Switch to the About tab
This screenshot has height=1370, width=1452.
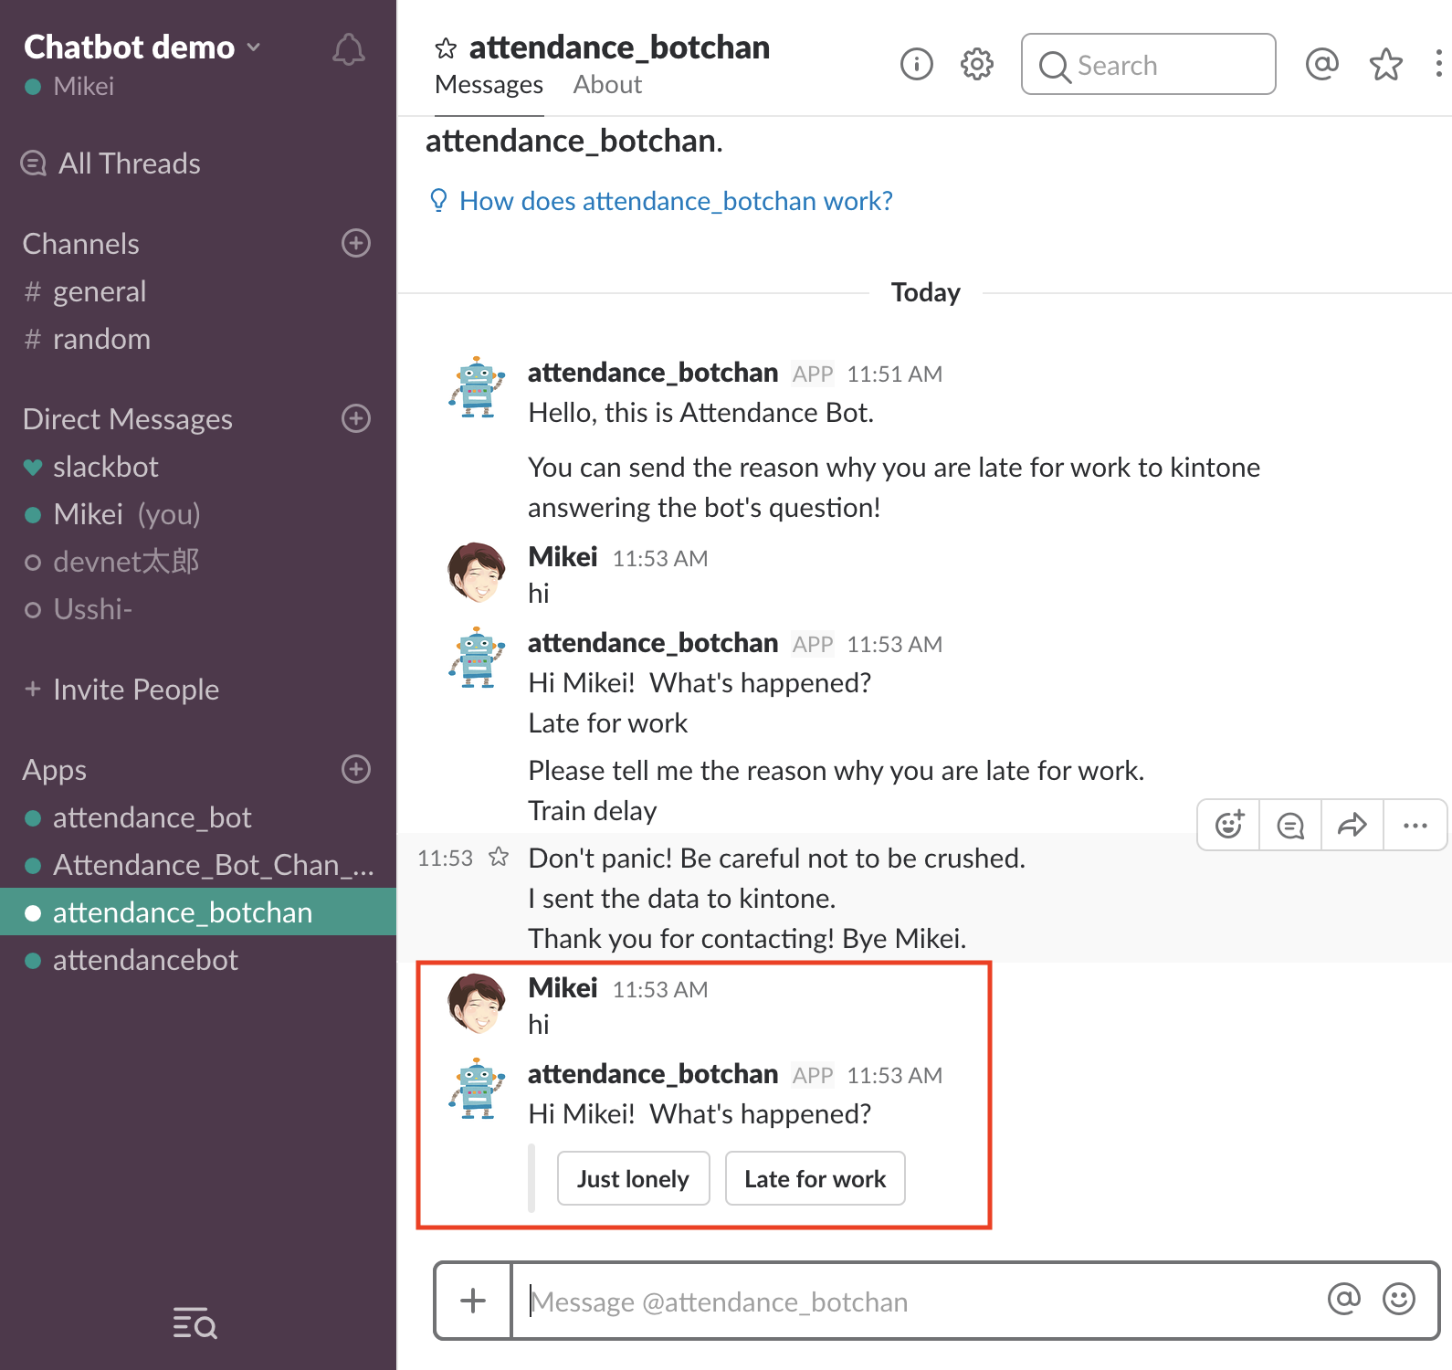click(607, 85)
